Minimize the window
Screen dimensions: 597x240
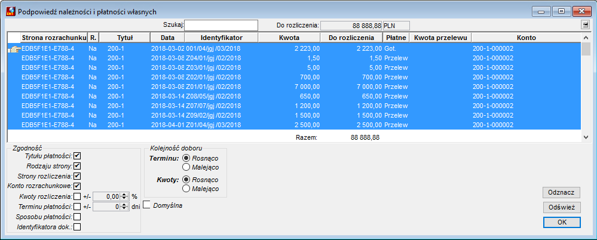541,11
